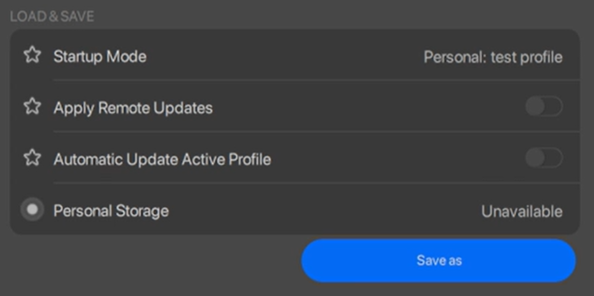Viewport: 594px width, 296px height.
Task: Click empty middle of Apply Remote Updates row
Action: (x=359, y=108)
